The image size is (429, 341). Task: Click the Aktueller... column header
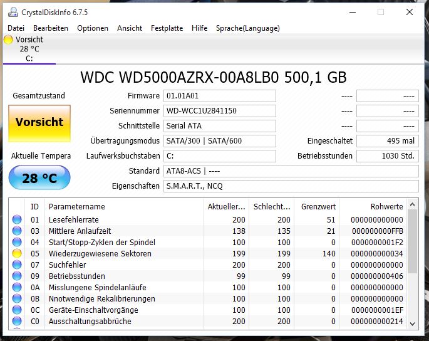pos(226,206)
